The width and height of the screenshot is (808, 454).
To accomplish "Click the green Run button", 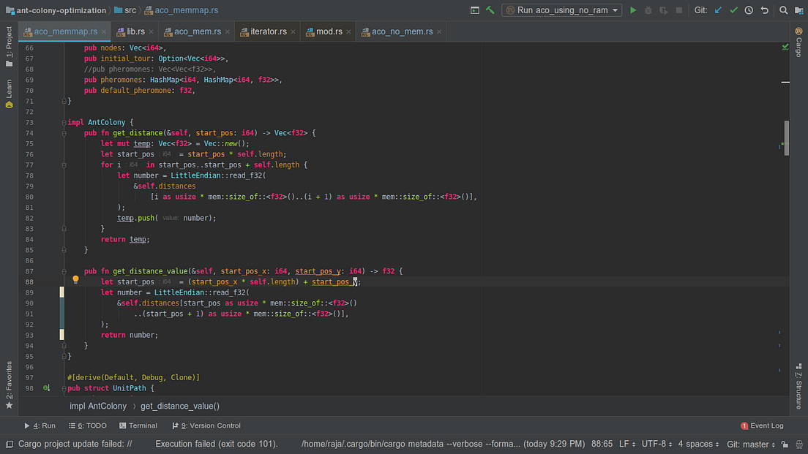I will pyautogui.click(x=633, y=10).
